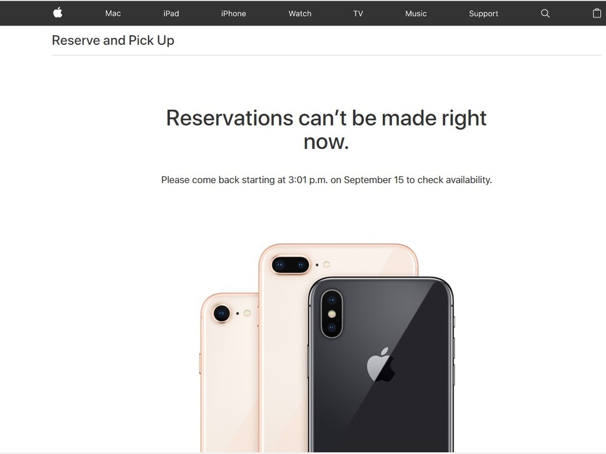
Task: Select iPhone in the top navigation
Action: [233, 14]
